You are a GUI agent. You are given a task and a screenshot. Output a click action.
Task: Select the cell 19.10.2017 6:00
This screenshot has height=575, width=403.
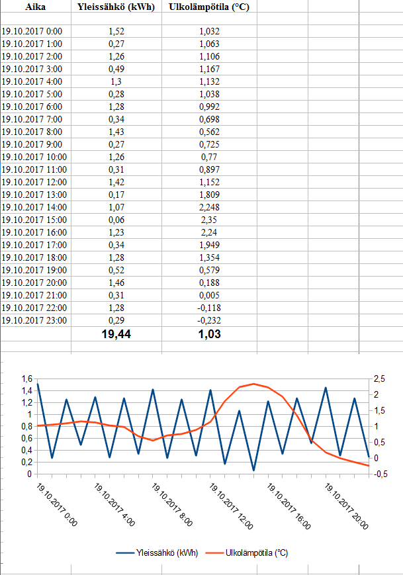[36, 107]
